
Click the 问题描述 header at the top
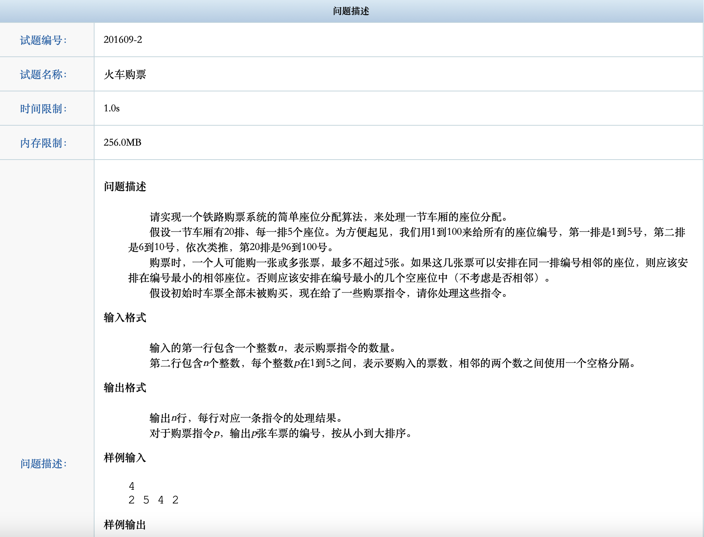coord(351,11)
